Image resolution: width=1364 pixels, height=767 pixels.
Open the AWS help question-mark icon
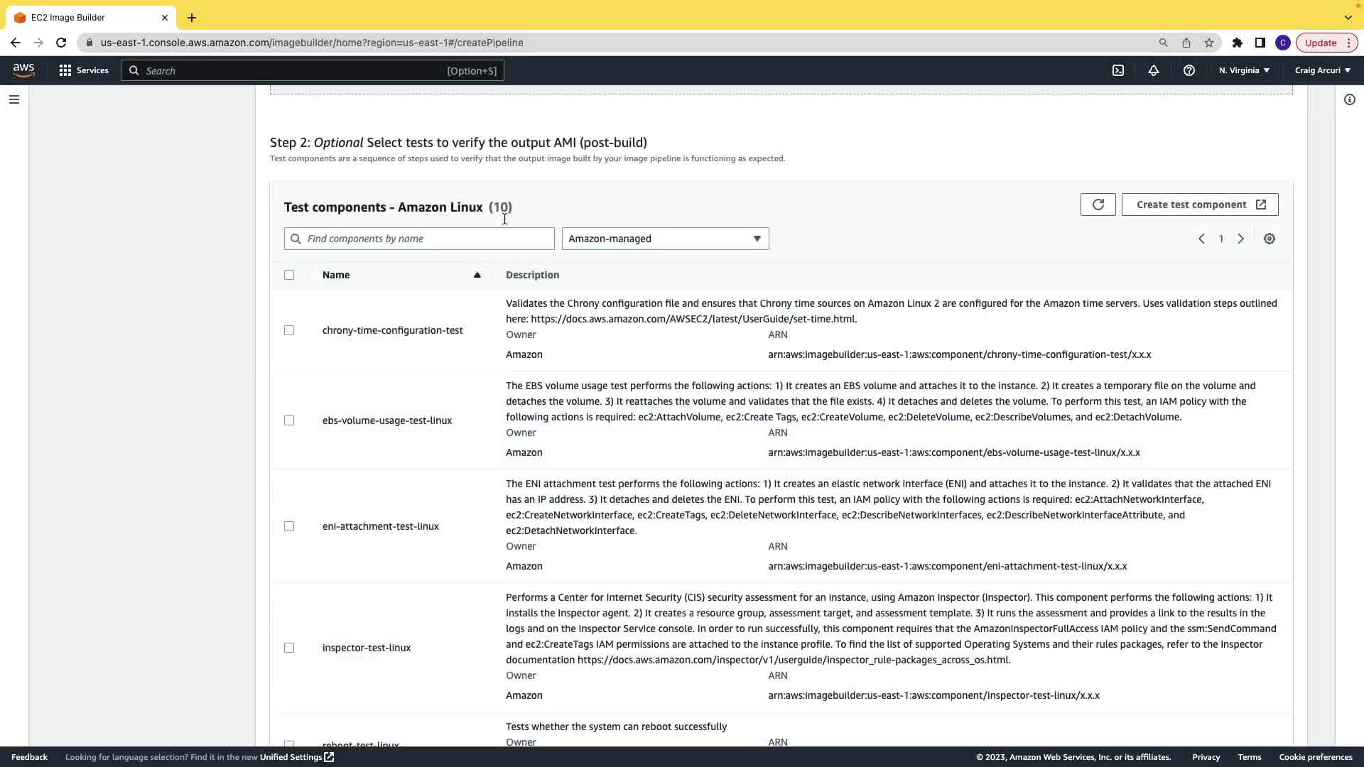[1189, 70]
